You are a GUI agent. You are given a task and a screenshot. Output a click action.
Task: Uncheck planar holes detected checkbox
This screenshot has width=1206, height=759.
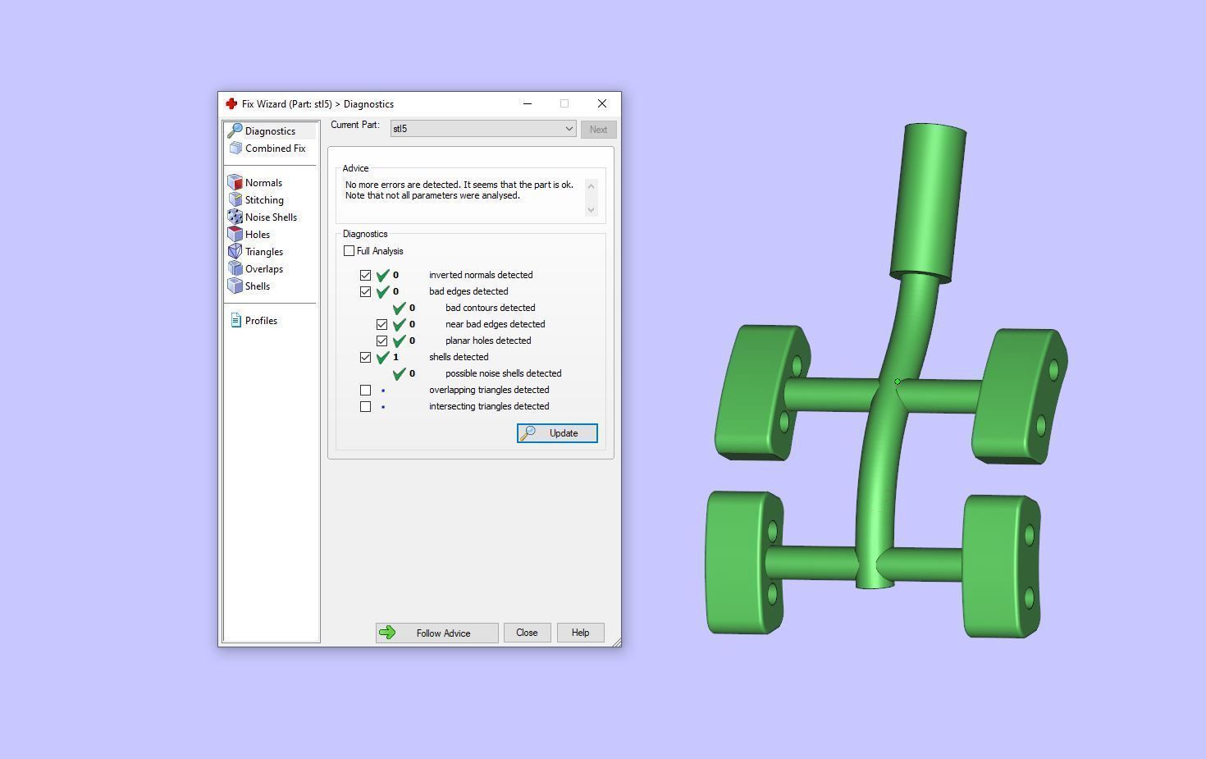pos(382,341)
